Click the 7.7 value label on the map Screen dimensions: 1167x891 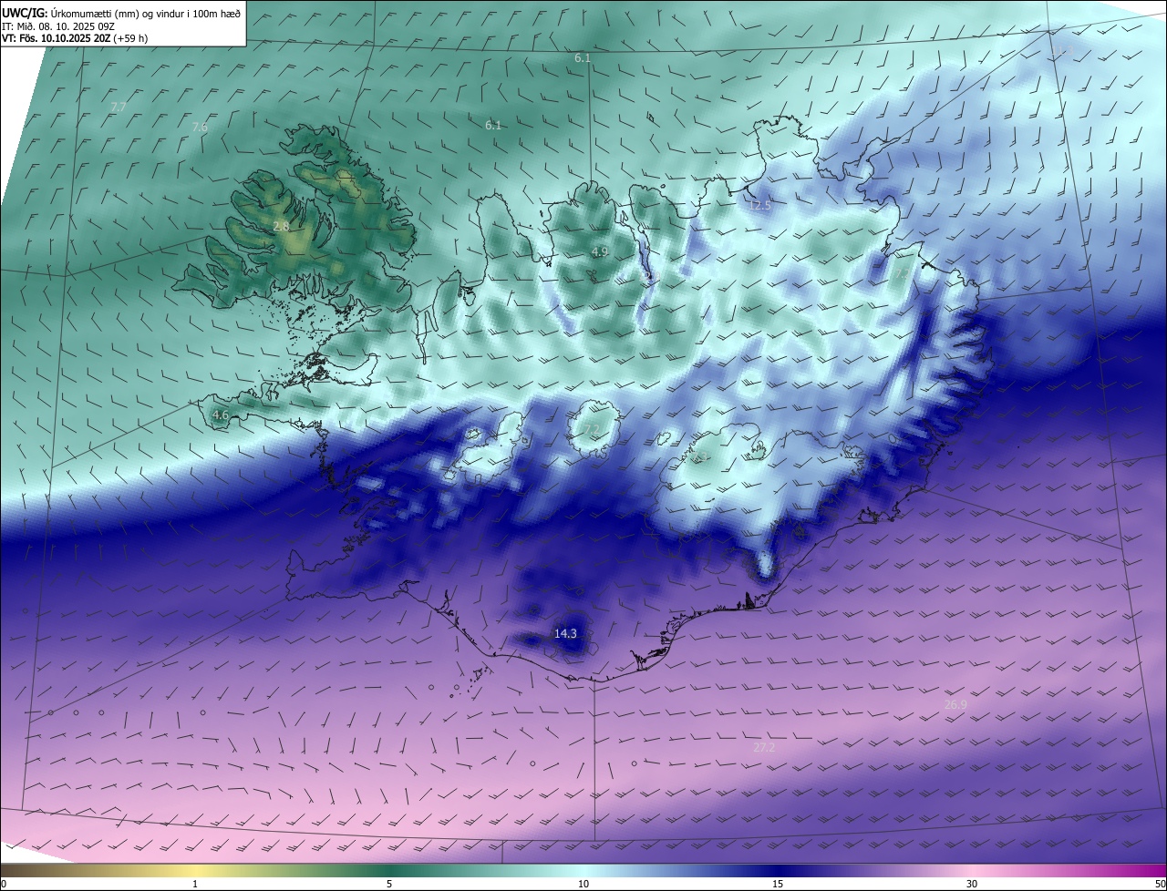click(x=118, y=108)
